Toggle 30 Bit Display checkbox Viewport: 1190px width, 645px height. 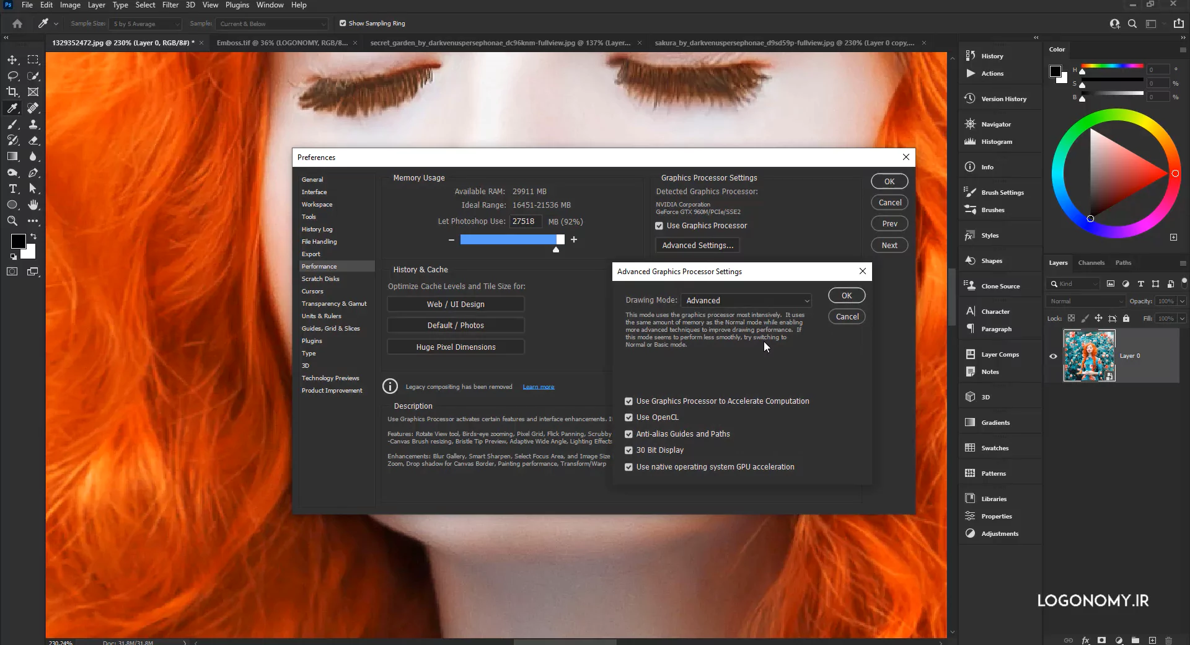pyautogui.click(x=629, y=450)
